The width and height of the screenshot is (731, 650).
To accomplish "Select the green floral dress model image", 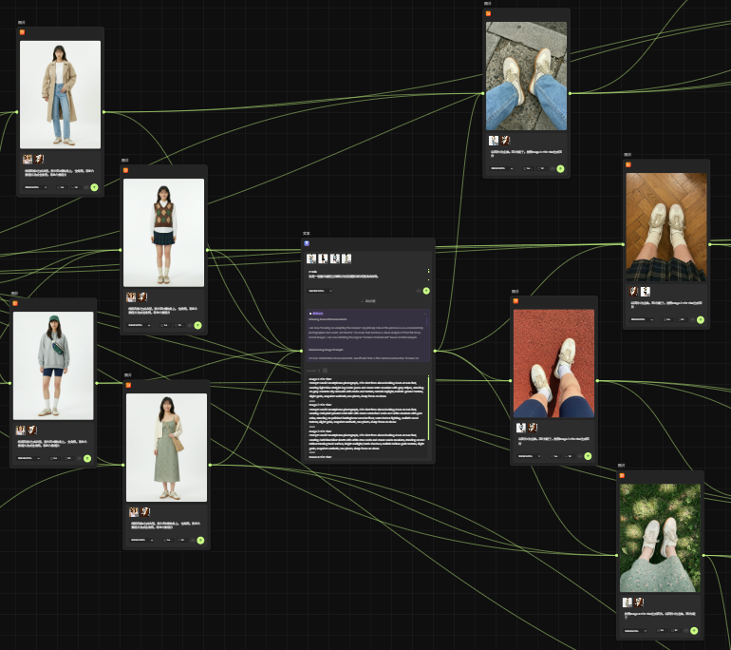I will coord(166,448).
